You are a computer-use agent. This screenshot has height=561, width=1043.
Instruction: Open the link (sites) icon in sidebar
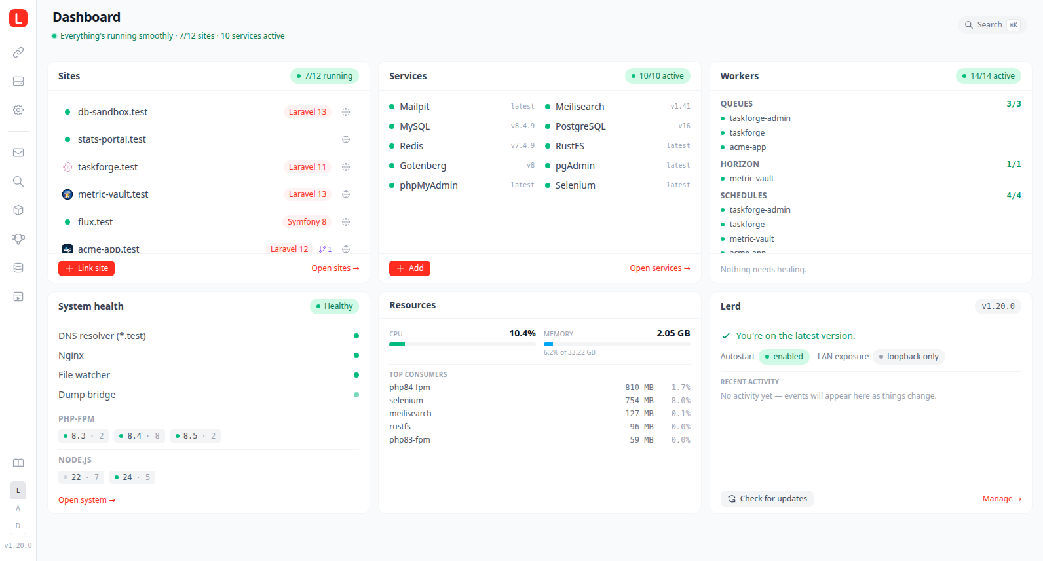(x=18, y=52)
